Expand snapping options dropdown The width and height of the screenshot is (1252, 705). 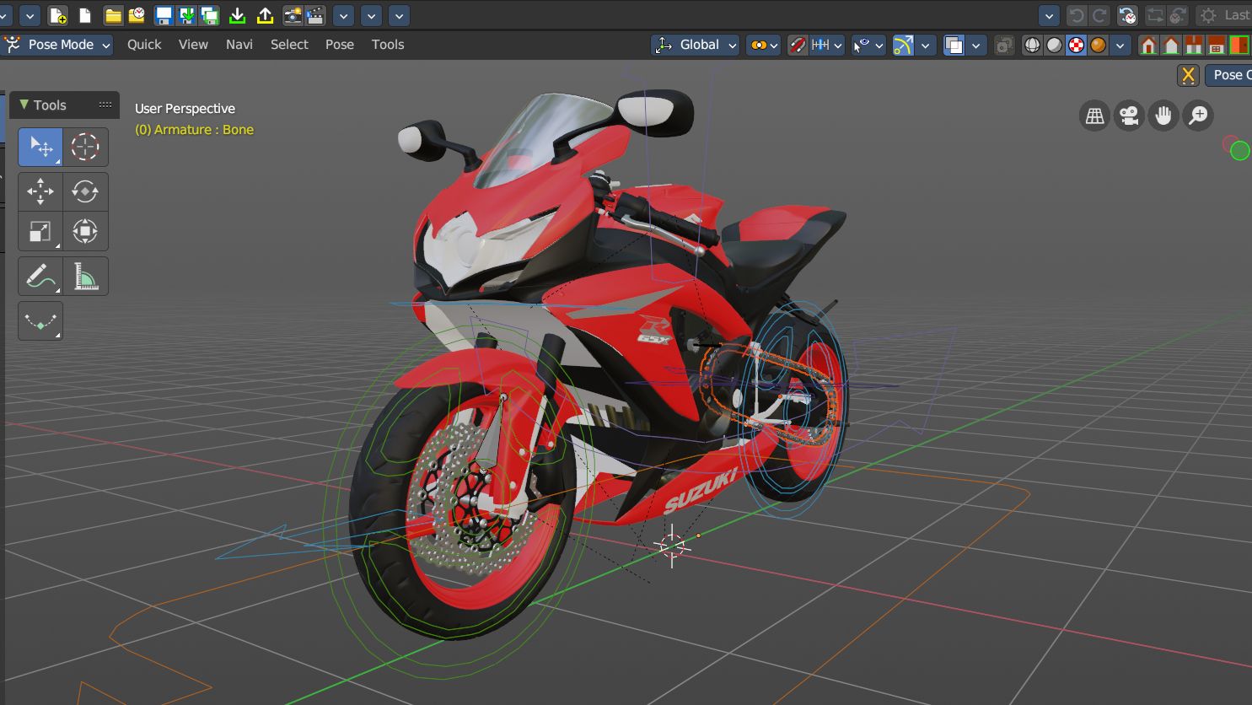[827, 45]
